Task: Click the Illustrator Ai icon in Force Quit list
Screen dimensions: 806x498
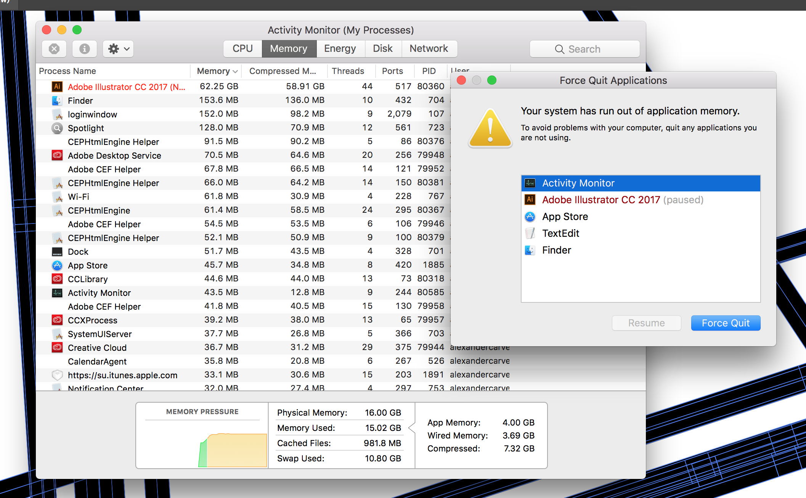Action: [530, 200]
